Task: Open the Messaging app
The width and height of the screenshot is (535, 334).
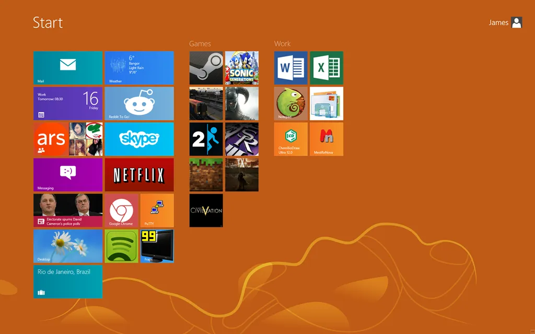Action: [x=68, y=175]
